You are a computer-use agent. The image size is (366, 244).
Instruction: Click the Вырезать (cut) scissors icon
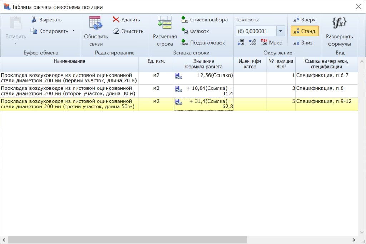[34, 20]
